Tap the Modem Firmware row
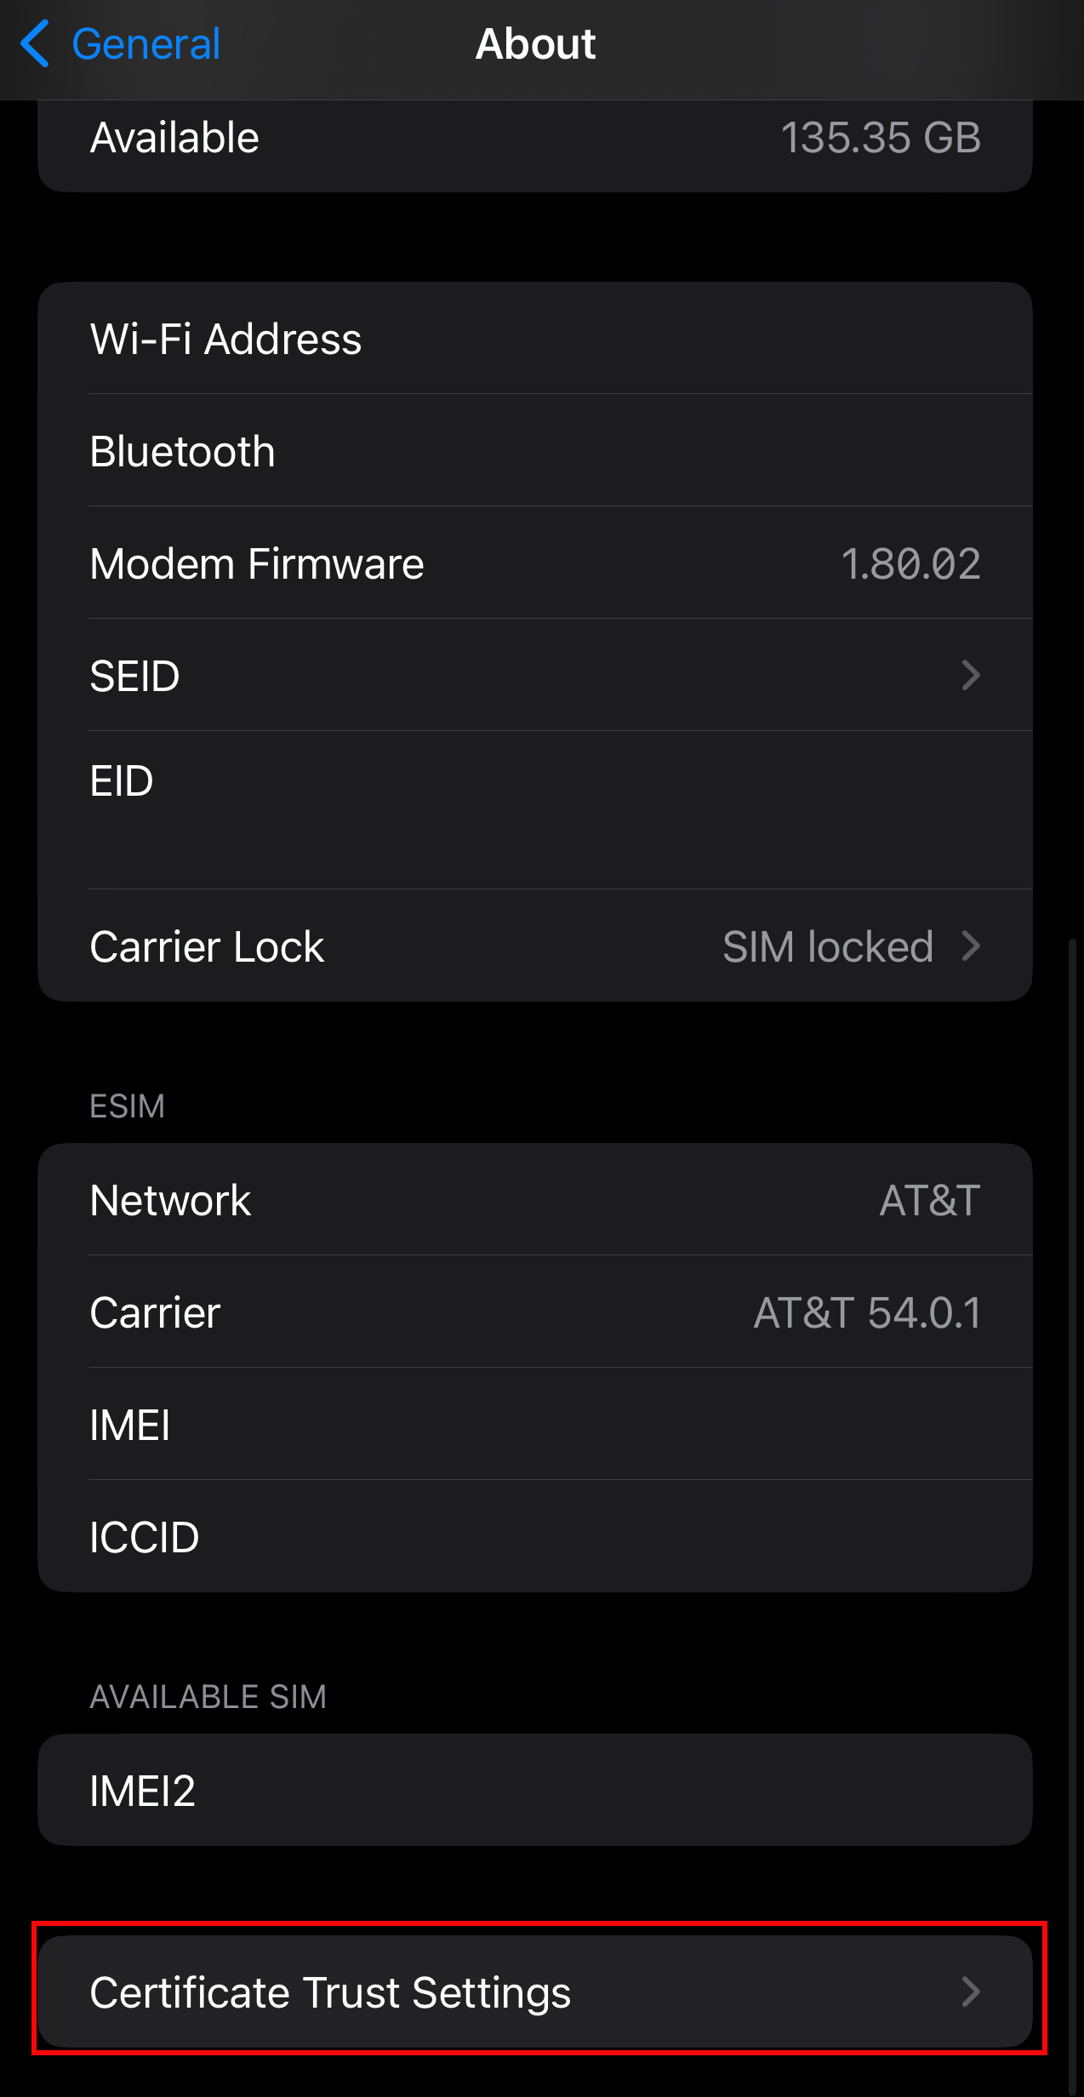The height and width of the screenshot is (2097, 1084). click(534, 563)
